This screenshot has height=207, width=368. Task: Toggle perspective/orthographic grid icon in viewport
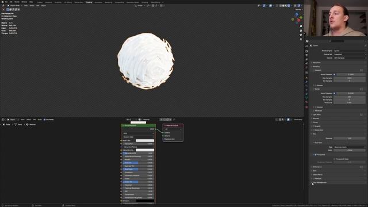301,39
